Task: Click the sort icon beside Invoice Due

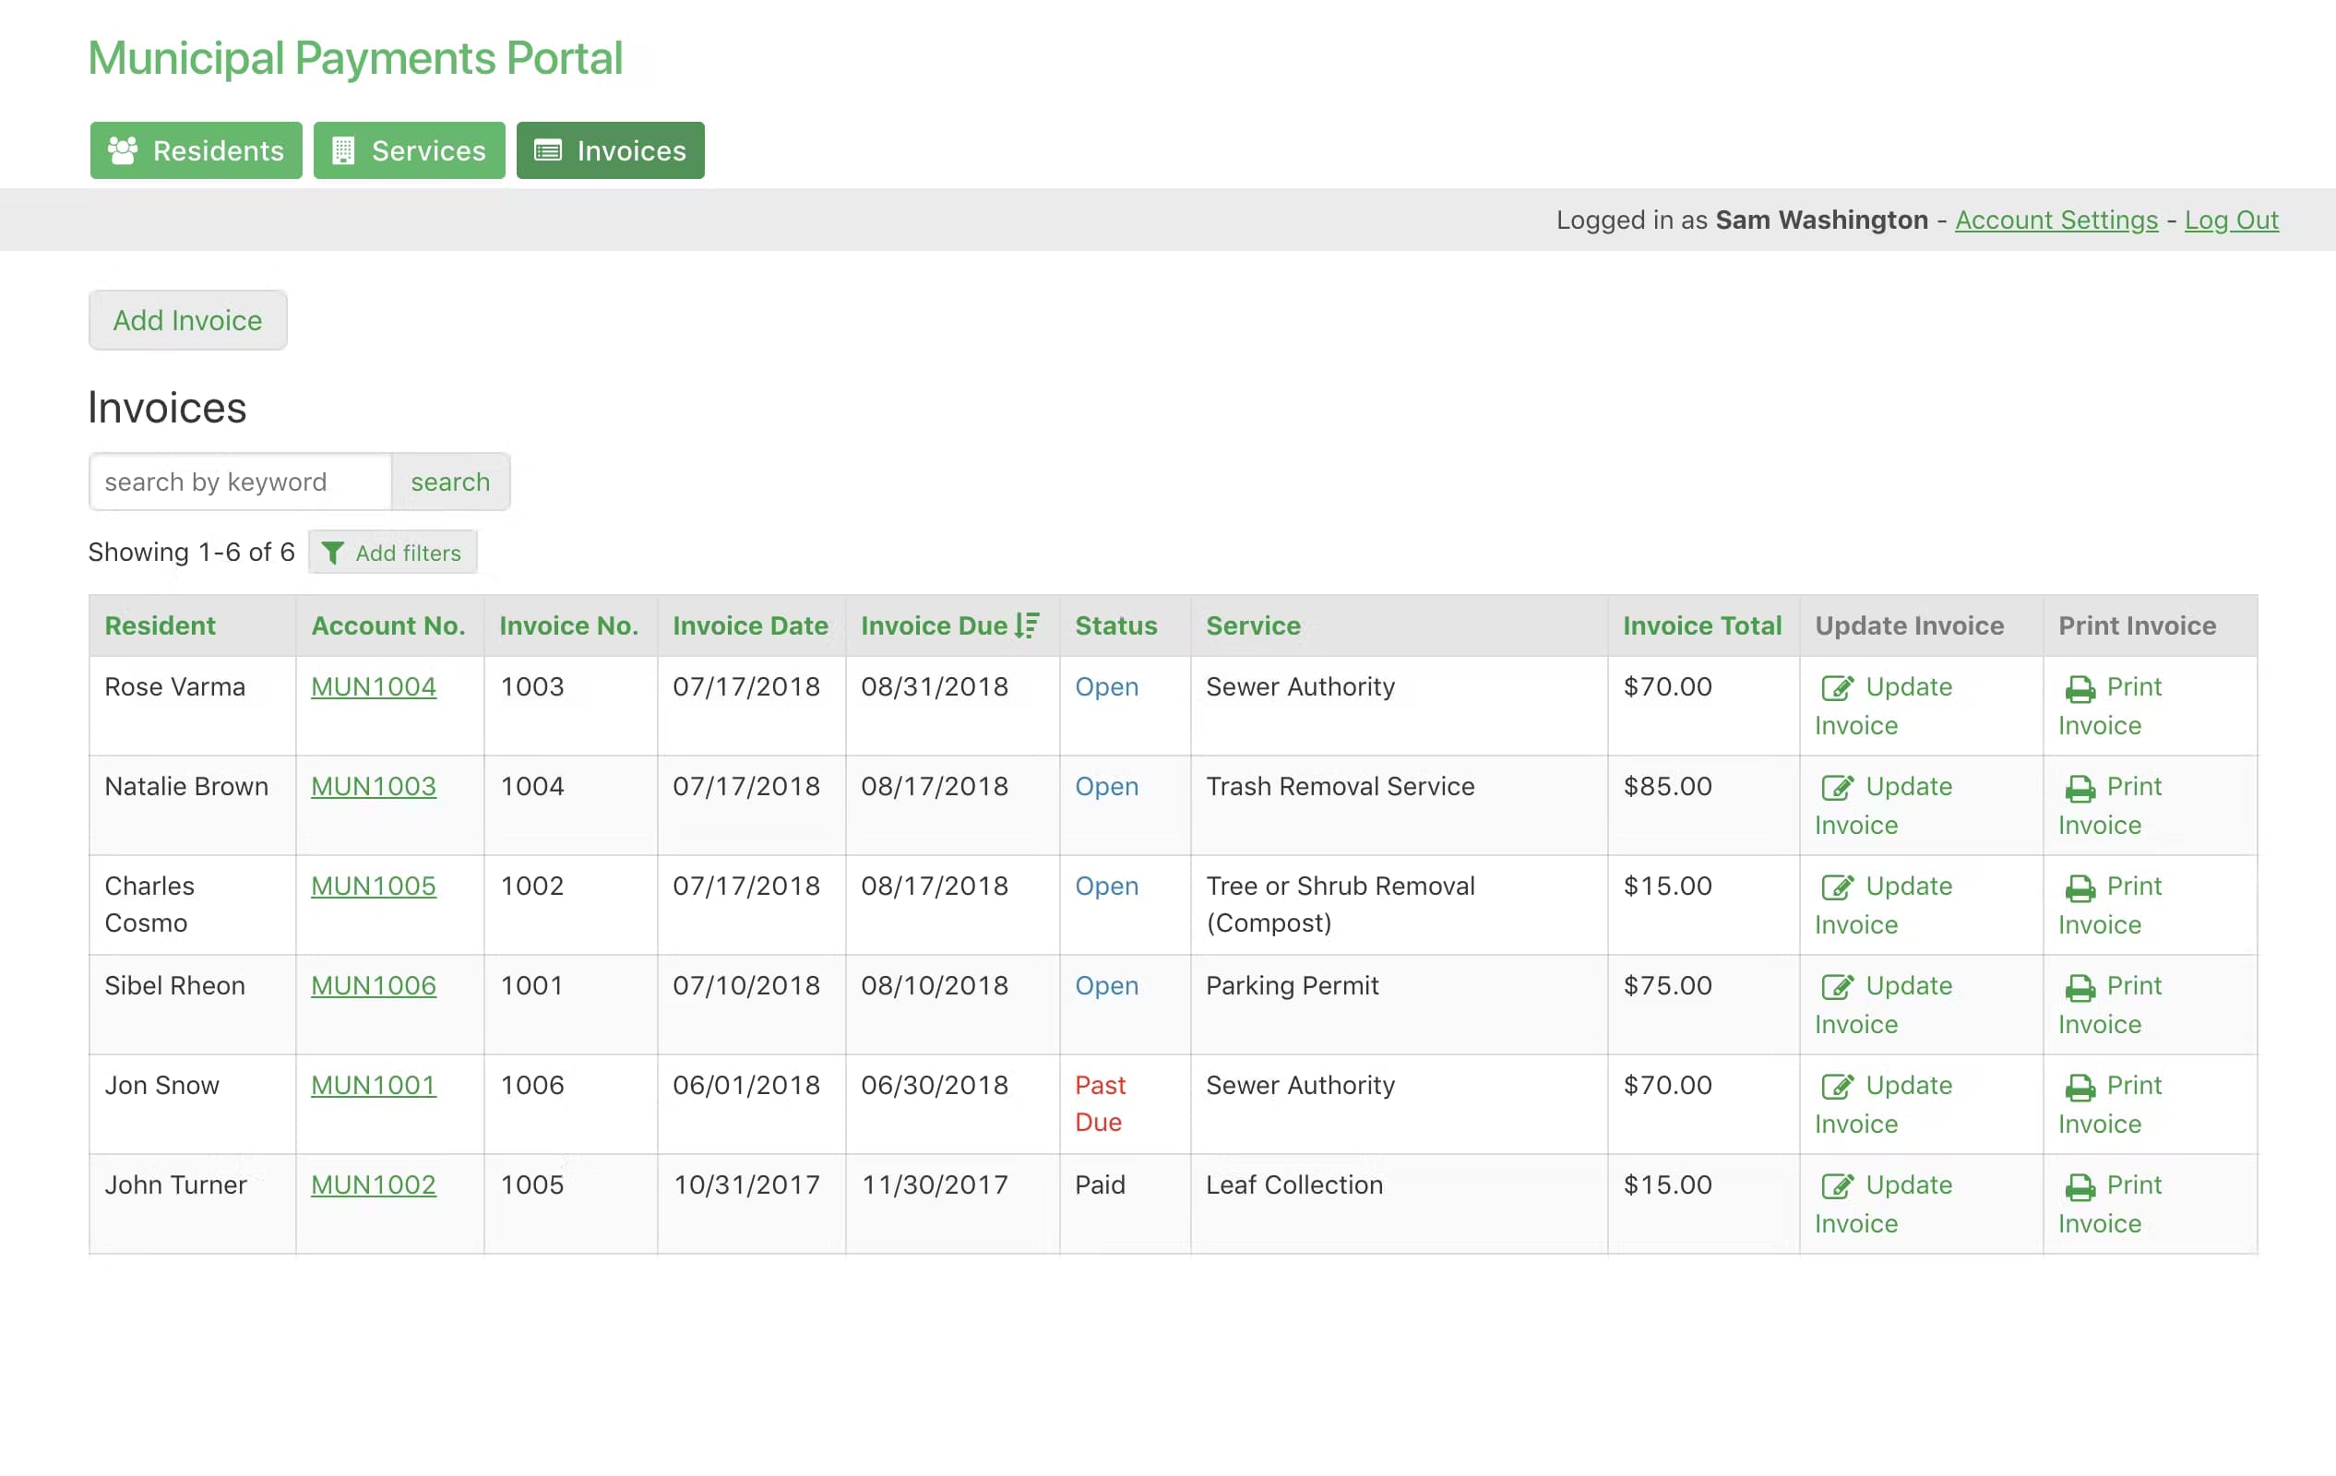Action: tap(1028, 625)
